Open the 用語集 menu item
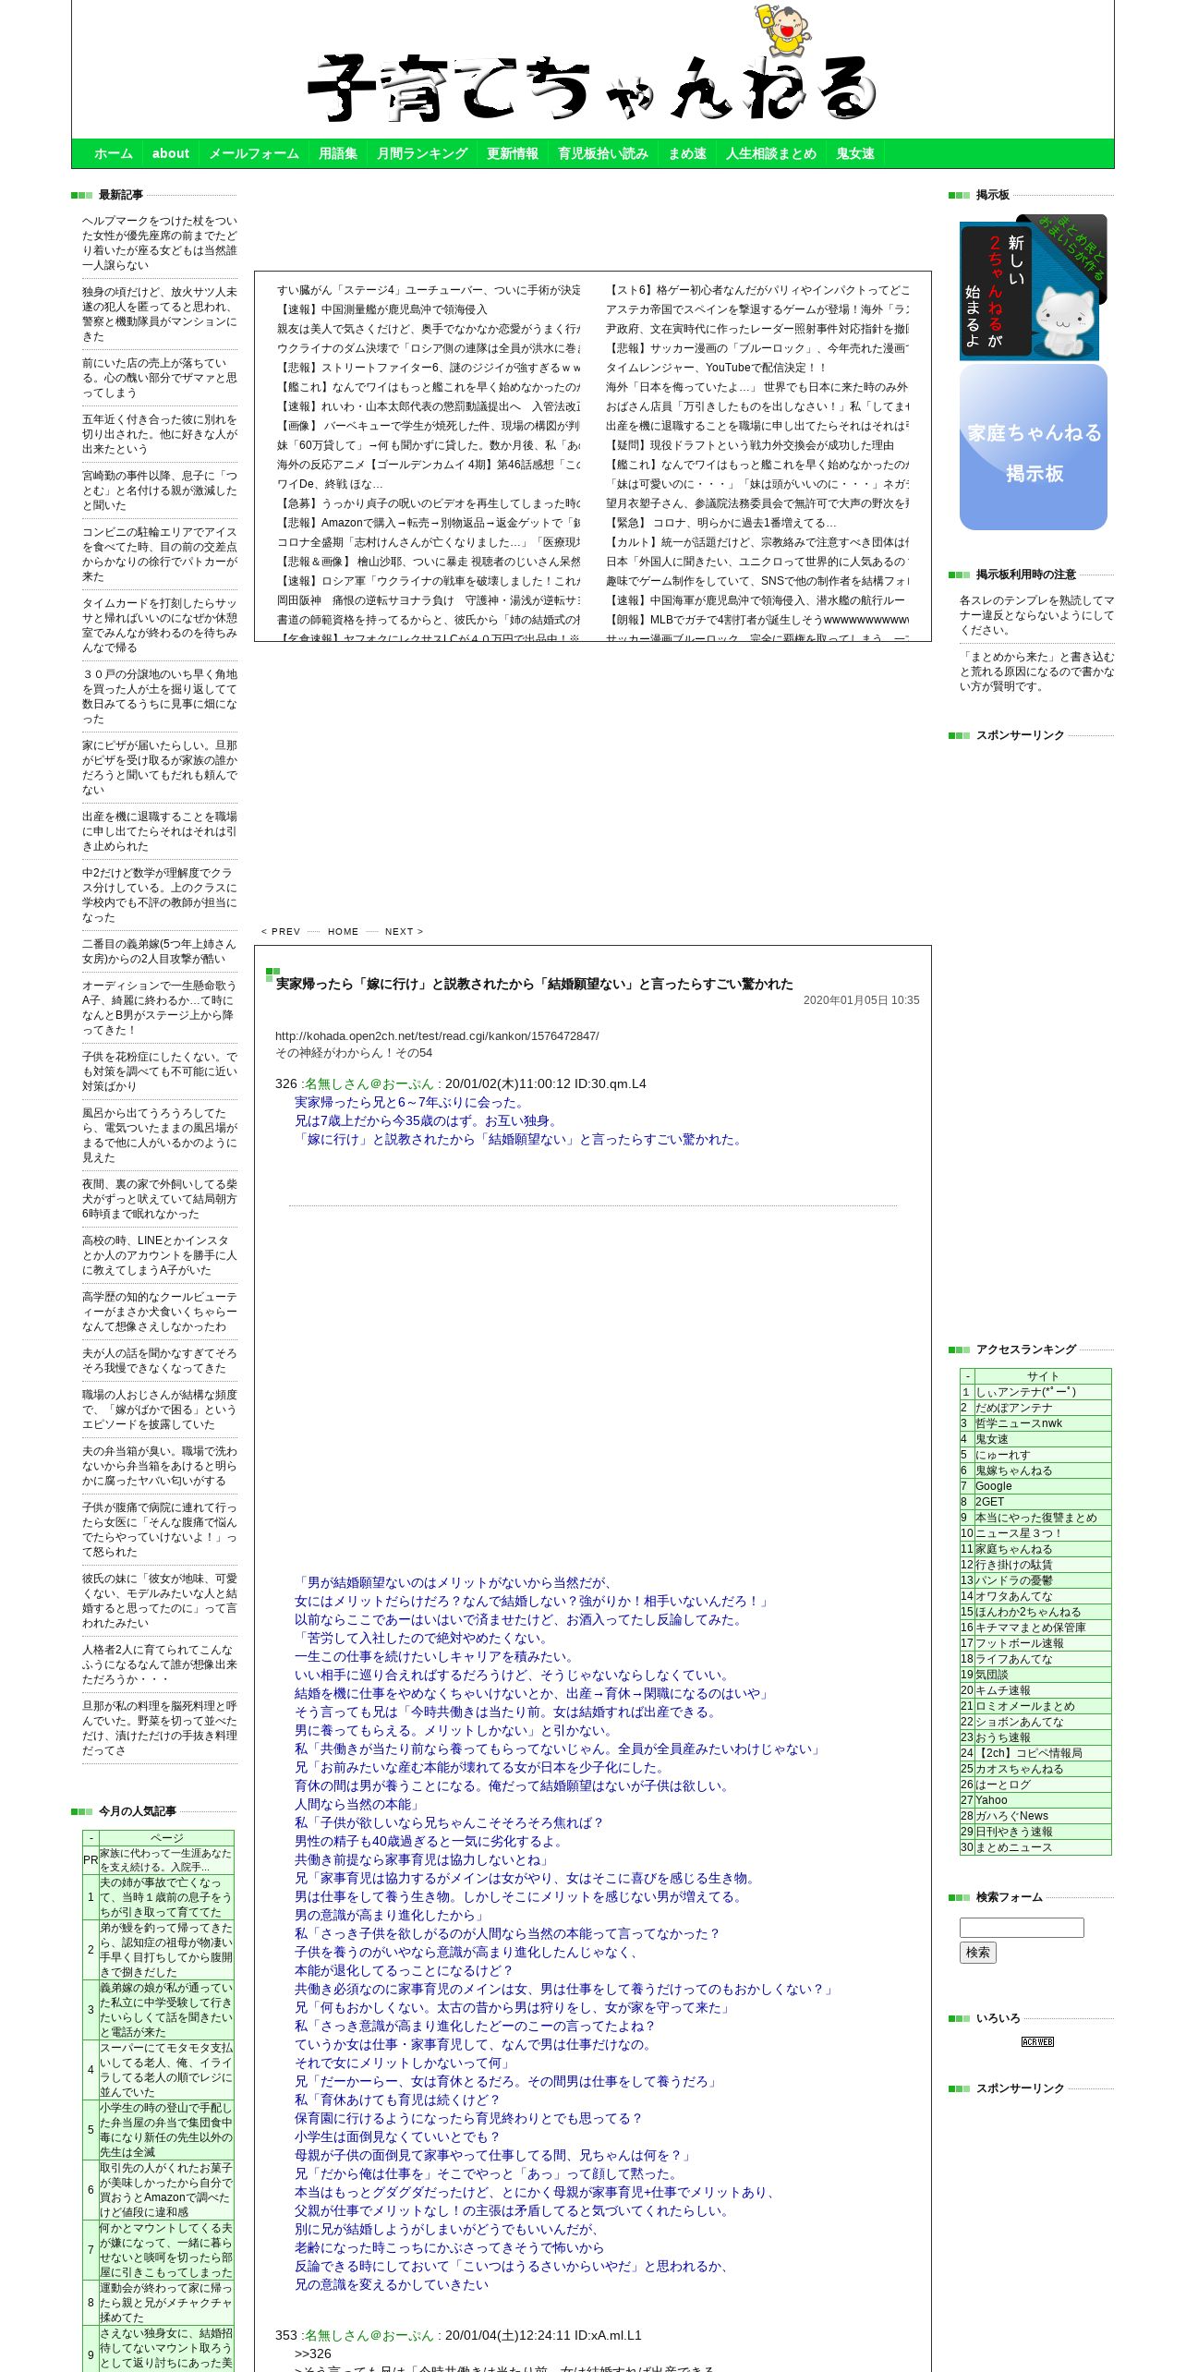 pos(338,154)
